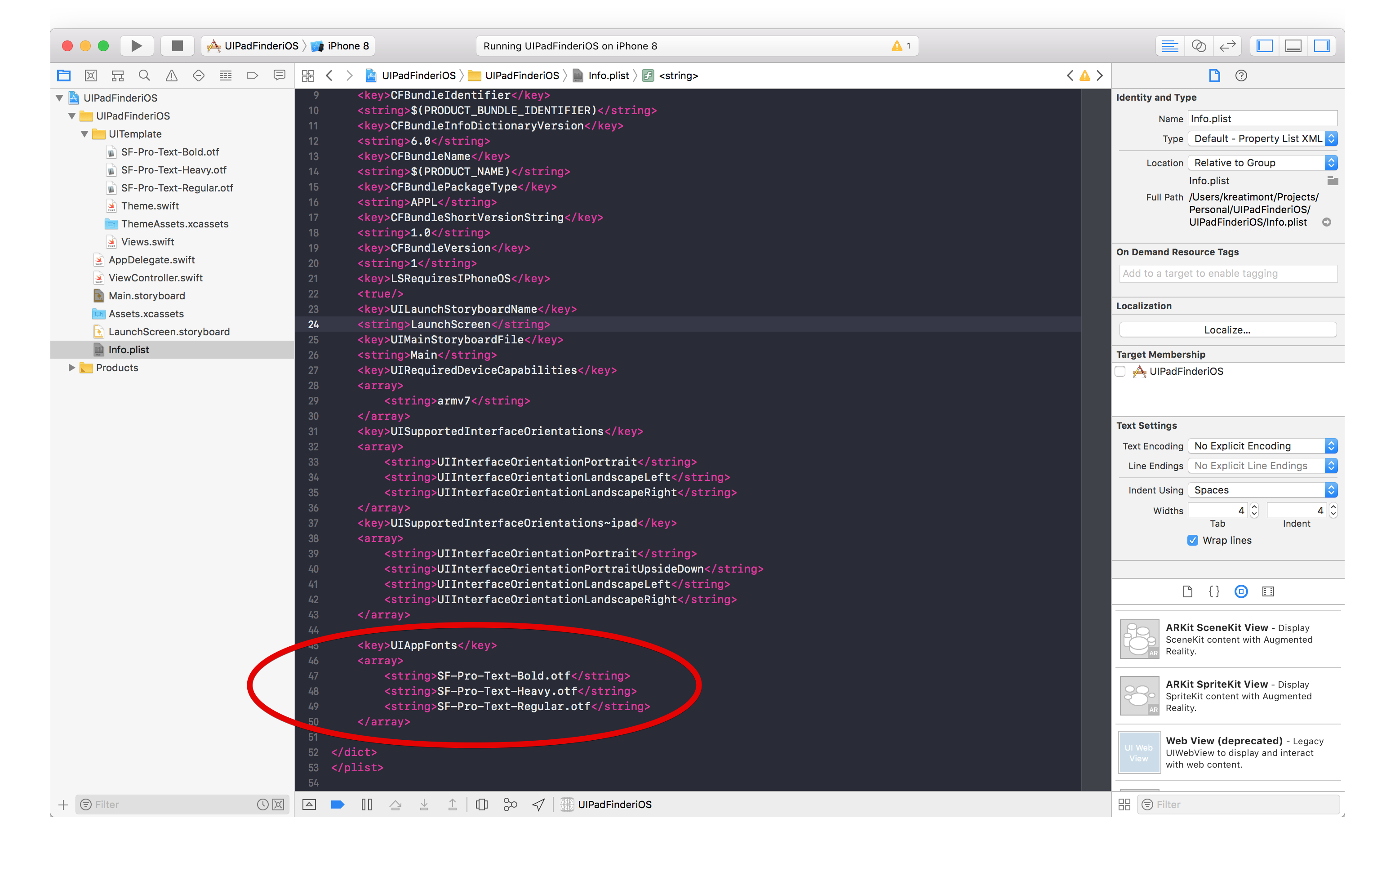Reveal full path in Finder arrow

coord(1326,222)
